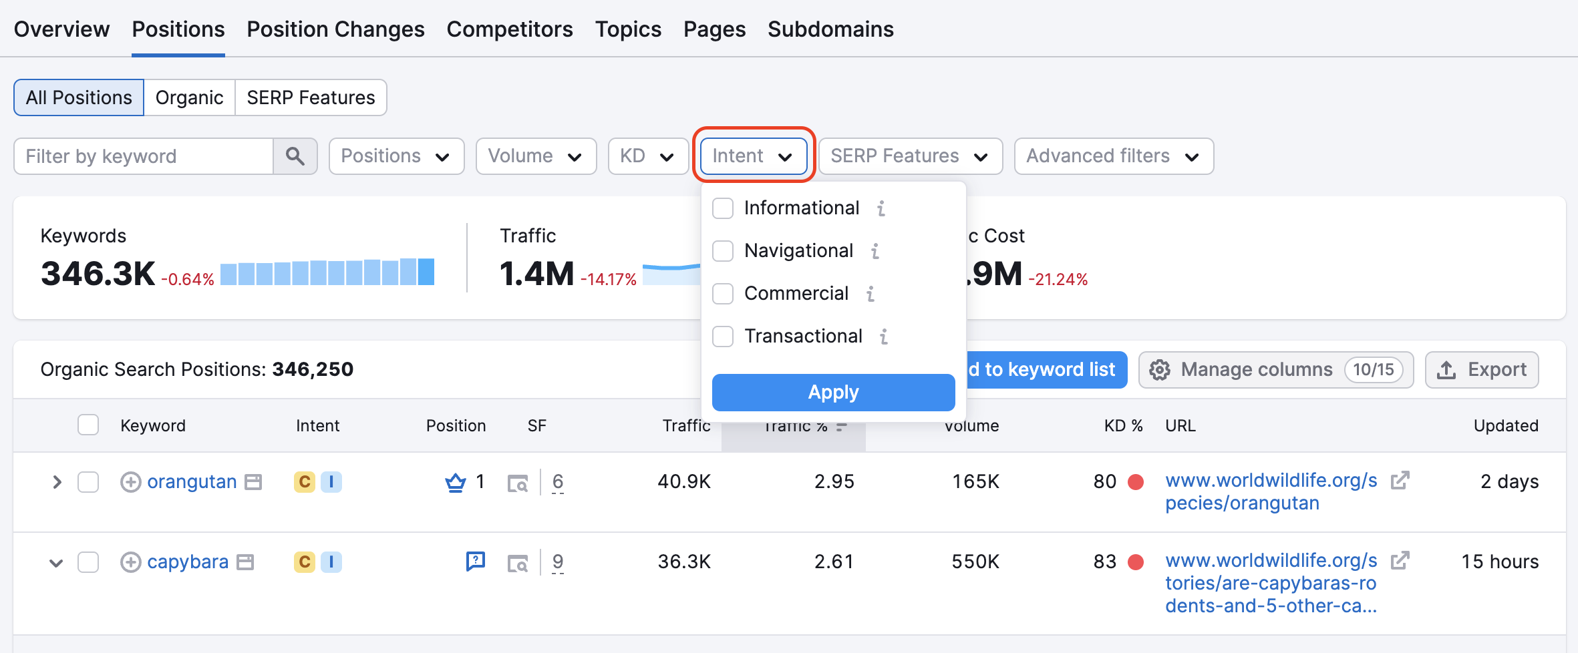1578x653 pixels.
Task: Click the plus icon next to orangutan
Action: coord(130,482)
